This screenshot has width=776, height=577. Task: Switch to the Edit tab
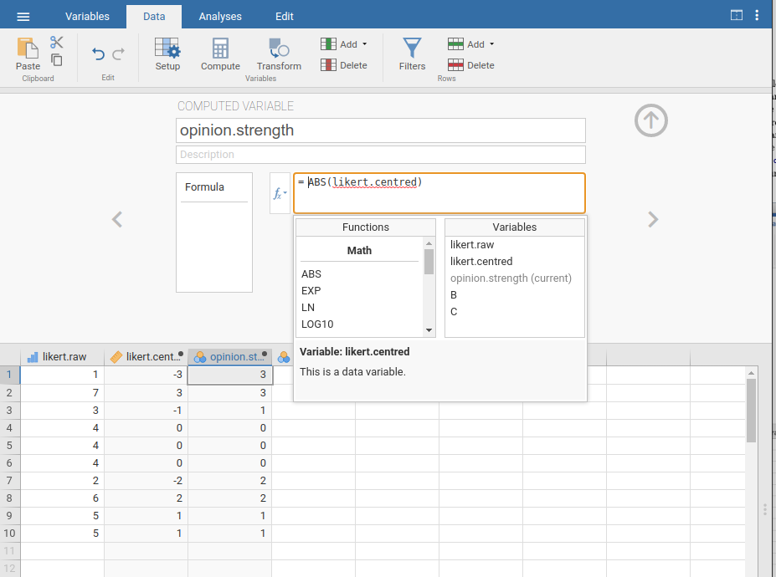pyautogui.click(x=284, y=17)
